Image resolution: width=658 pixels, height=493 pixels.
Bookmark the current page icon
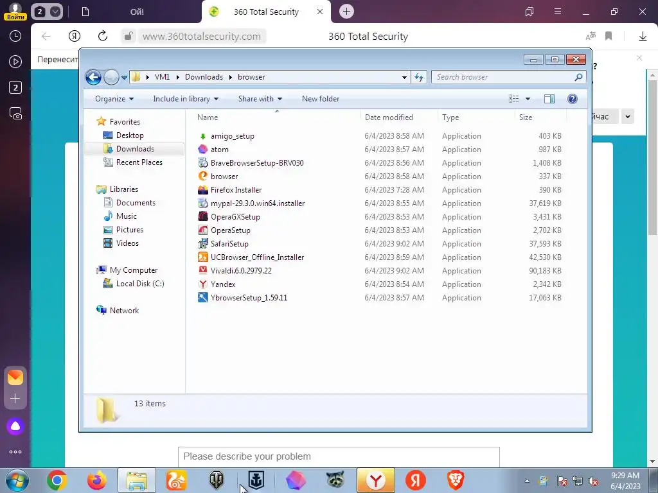[609, 36]
